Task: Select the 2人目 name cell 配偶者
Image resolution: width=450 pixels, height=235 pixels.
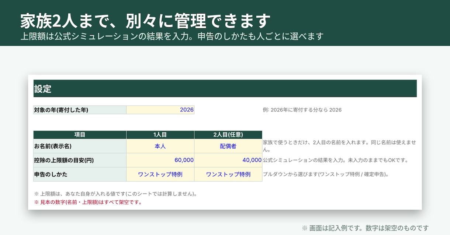Action: coord(228,146)
